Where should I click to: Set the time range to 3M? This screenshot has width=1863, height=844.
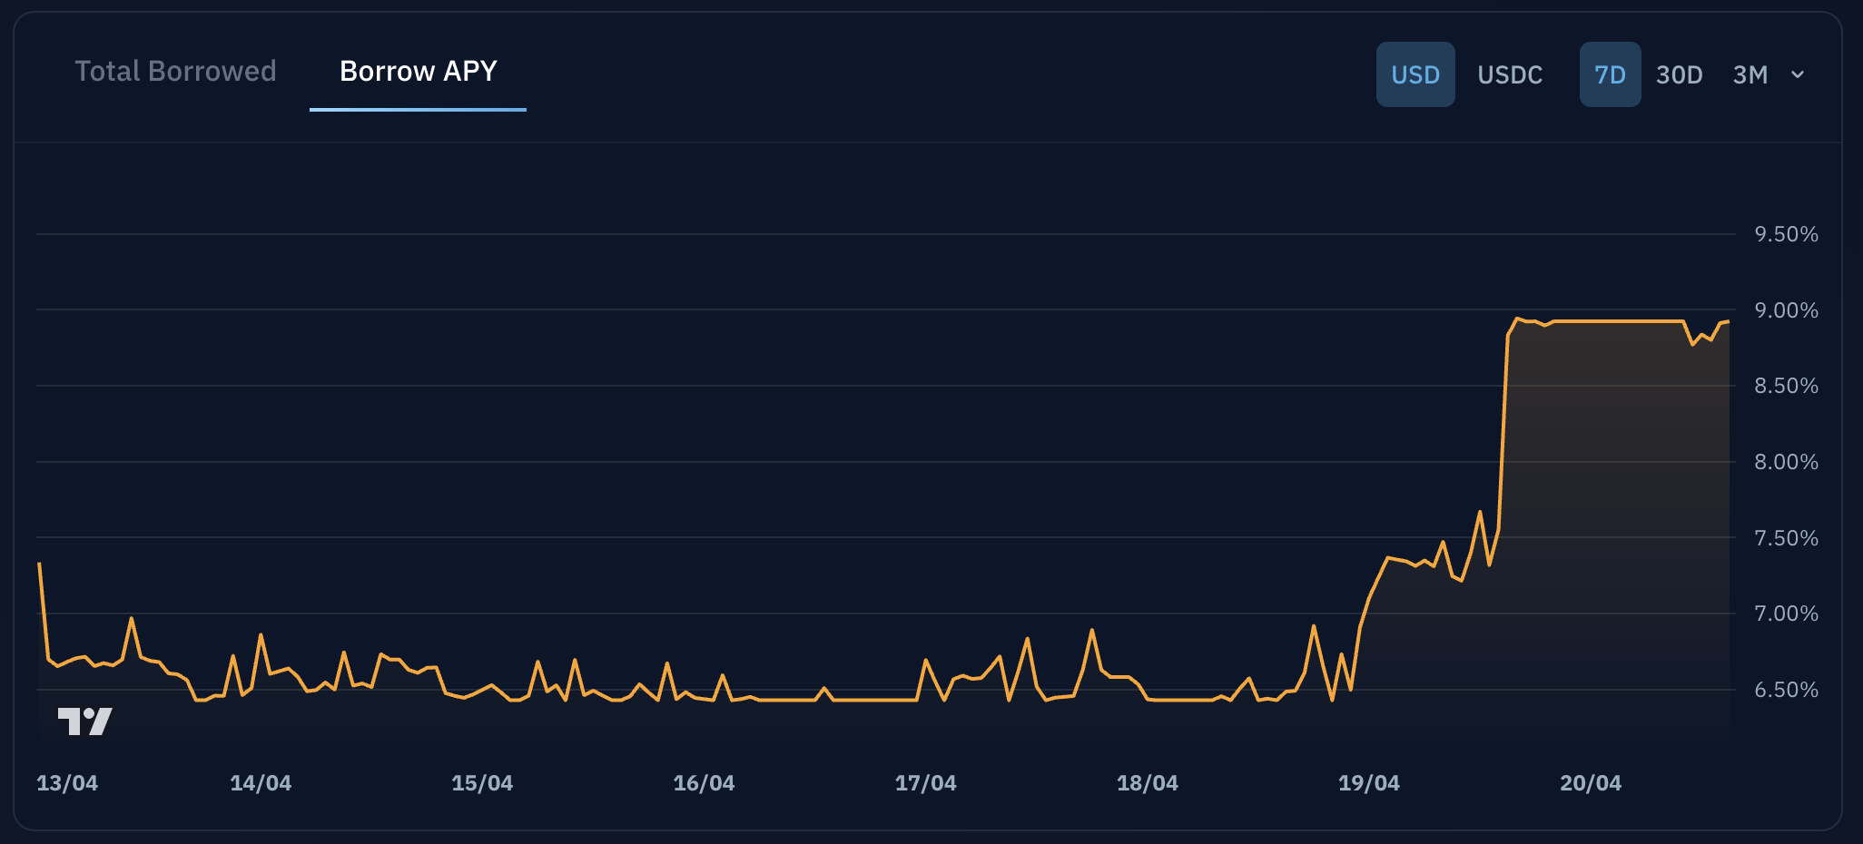(x=1750, y=74)
